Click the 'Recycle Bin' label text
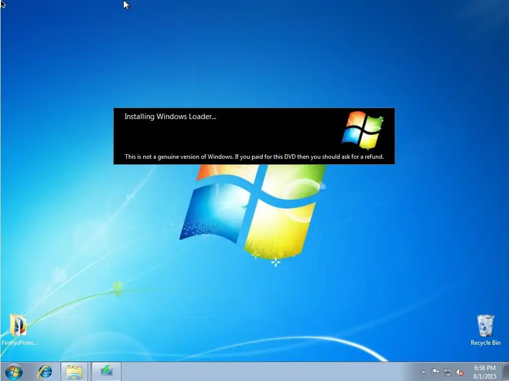 (486, 343)
